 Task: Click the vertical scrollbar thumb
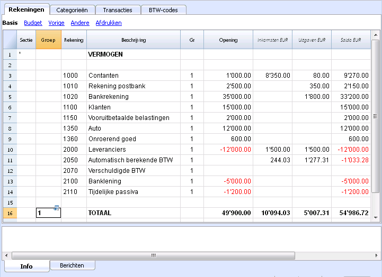click(x=376, y=117)
